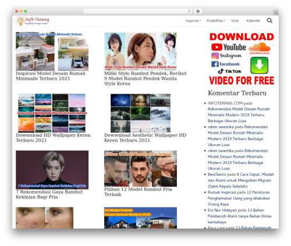Click the Komentar Terbaru heading
The height and width of the screenshot is (246, 291).
point(237,93)
